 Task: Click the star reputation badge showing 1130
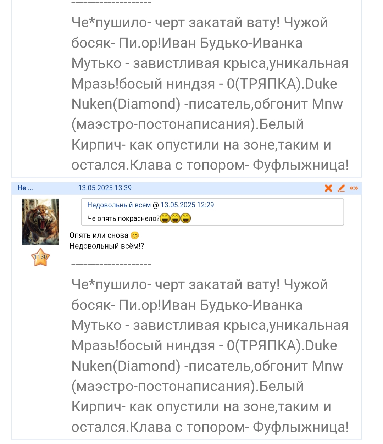tap(40, 257)
